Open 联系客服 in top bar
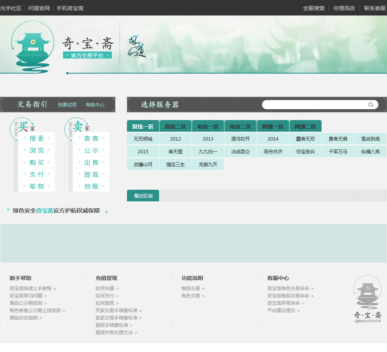This screenshot has width=387, height=352. pyautogui.click(x=375, y=8)
